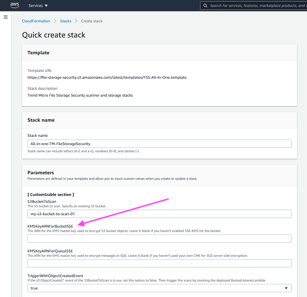Click the Create stack breadcrumb item
Image resolution: width=307 pixels, height=297 pixels.
point(92,21)
